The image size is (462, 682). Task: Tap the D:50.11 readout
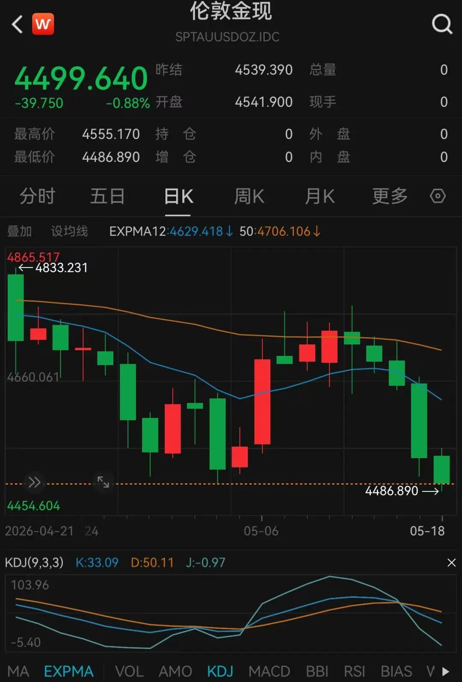(152, 562)
